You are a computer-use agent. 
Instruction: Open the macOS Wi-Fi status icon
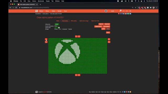135,1
